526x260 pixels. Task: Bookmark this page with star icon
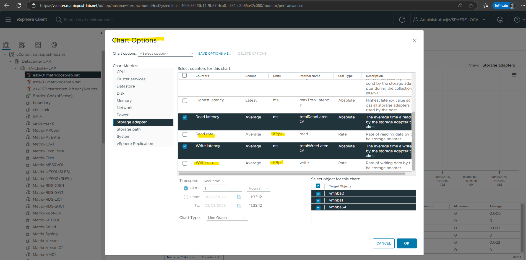471,6
